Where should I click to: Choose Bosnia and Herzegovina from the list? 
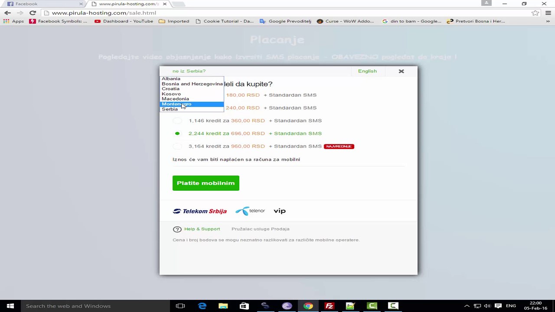point(192,84)
